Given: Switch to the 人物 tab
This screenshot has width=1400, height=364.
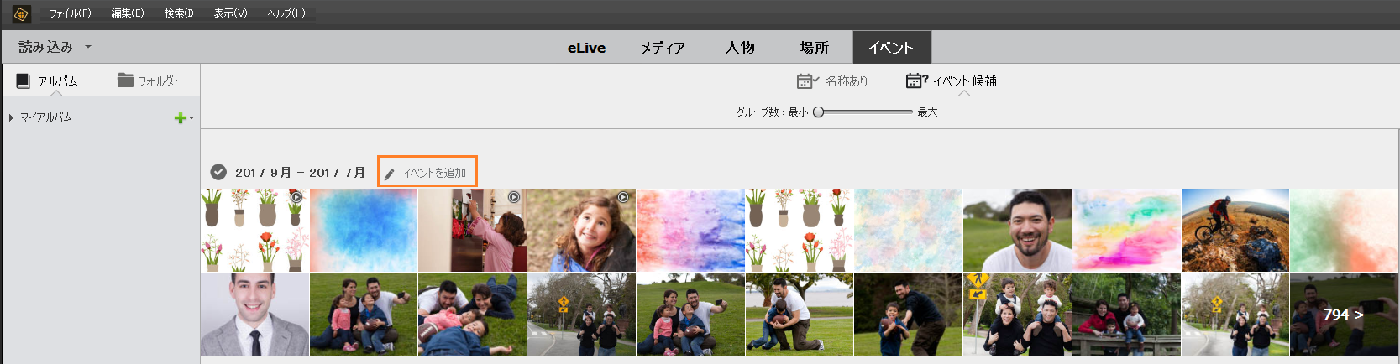Looking at the screenshot, I should click(740, 48).
